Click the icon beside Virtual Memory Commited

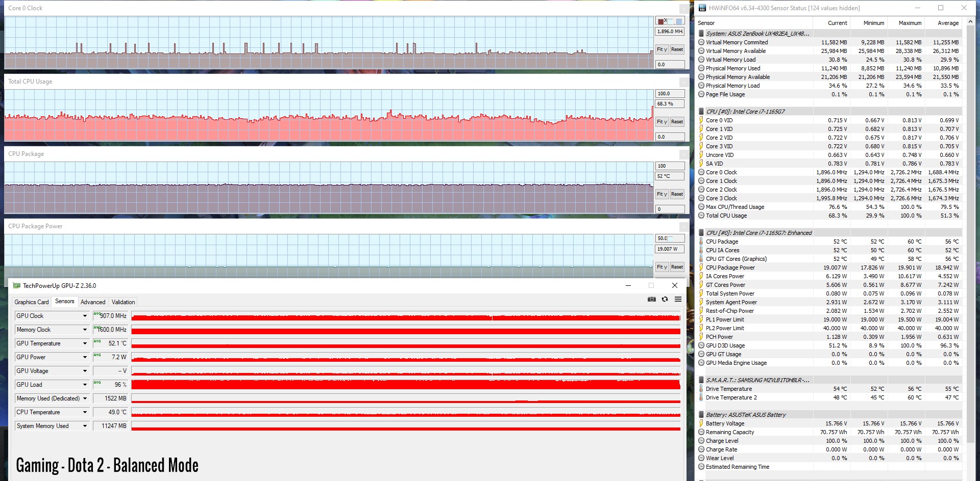(x=701, y=42)
